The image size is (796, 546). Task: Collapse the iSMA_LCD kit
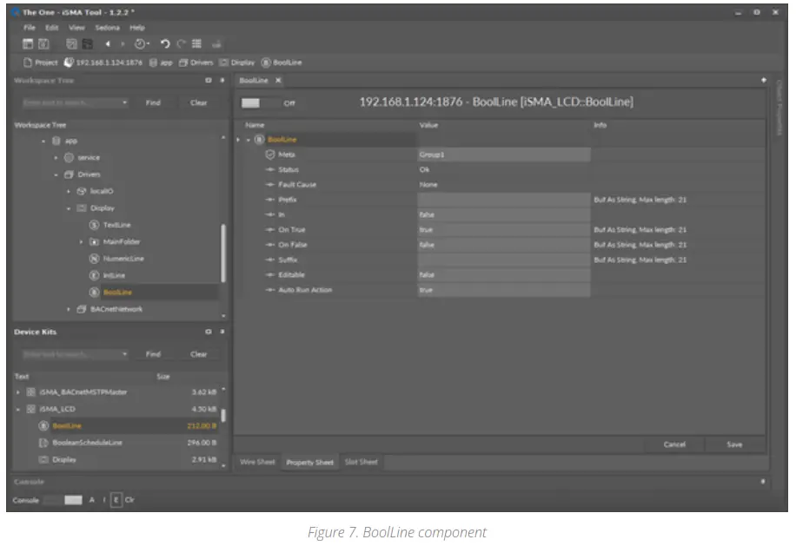click(x=18, y=409)
